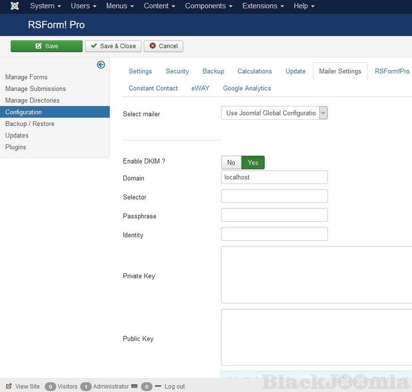Click the messages envelope icon in footer
The height and width of the screenshot is (392, 412).
coord(134,386)
